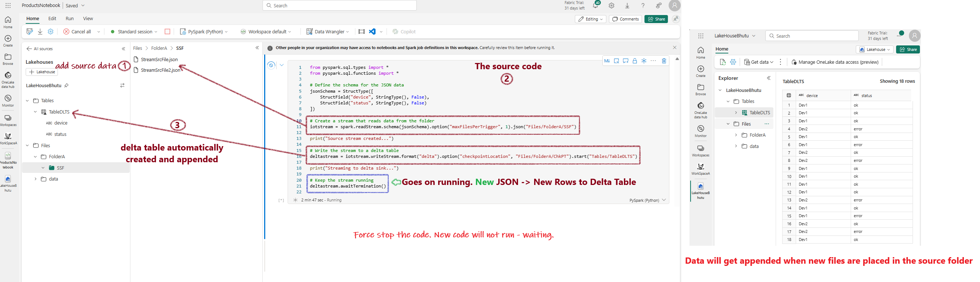The width and height of the screenshot is (980, 282).
Task: Switch to the Run tab
Action: (x=70, y=19)
